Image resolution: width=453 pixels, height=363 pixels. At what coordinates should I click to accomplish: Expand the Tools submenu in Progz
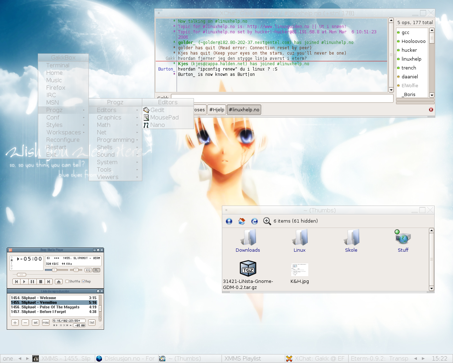point(115,169)
